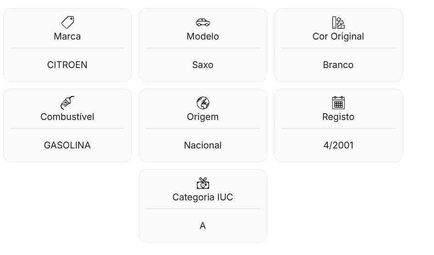Screen dimensions: 434x255
Task: Click the Combustível heading
Action: click(x=67, y=117)
